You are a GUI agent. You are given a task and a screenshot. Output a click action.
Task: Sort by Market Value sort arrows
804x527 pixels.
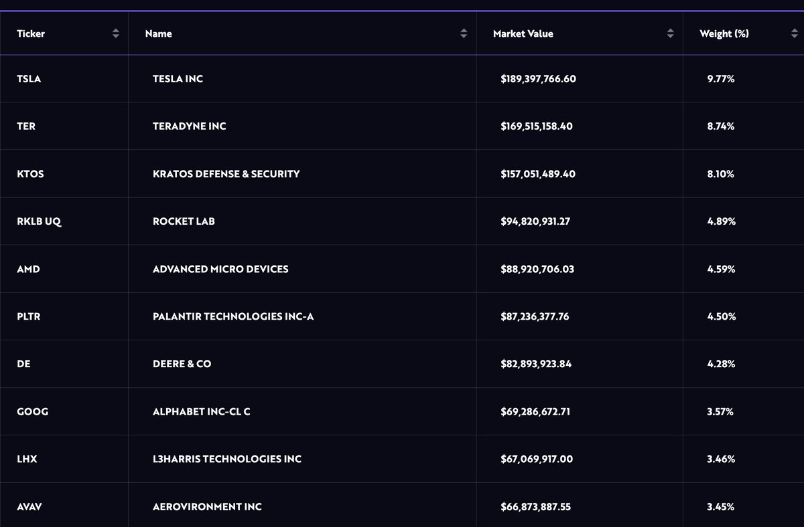(670, 33)
